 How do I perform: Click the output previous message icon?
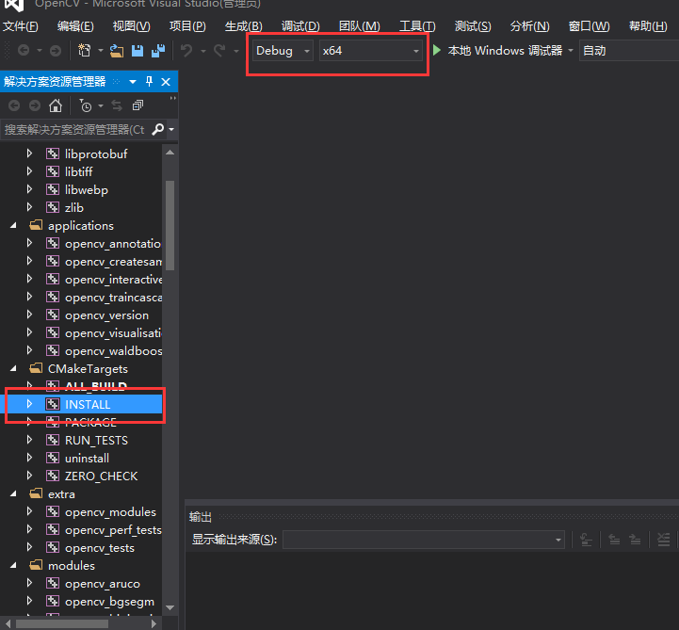(614, 540)
